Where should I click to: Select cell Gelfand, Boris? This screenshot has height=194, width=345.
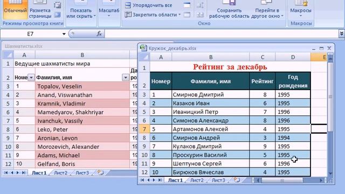point(82,164)
